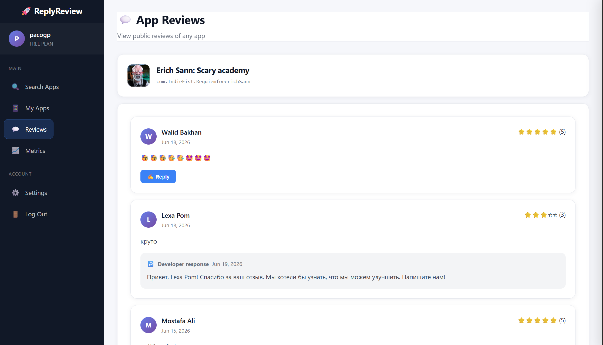Click the App Reviews page heading
This screenshot has width=603, height=345.
click(x=170, y=20)
